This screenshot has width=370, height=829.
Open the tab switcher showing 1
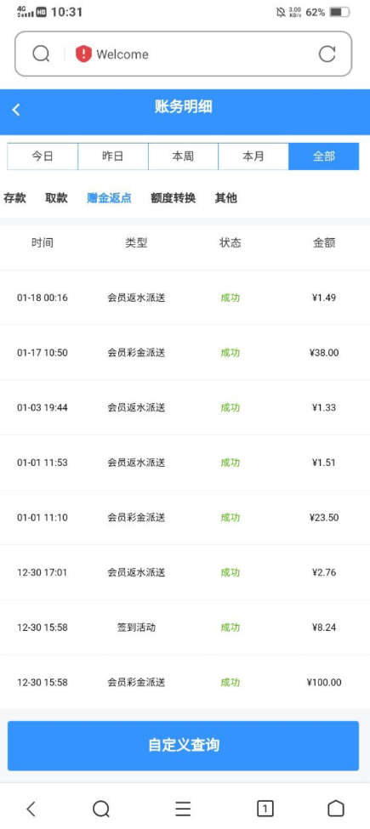click(x=265, y=809)
